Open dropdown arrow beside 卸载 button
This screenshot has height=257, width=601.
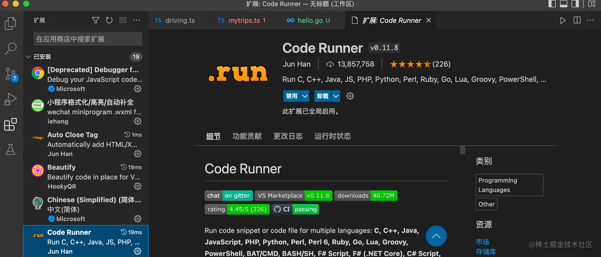(x=336, y=96)
